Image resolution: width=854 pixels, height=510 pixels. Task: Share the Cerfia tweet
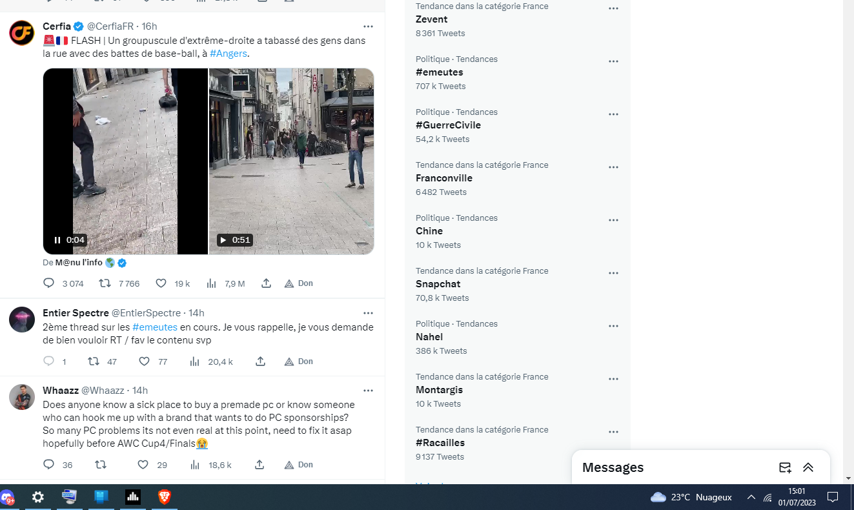coord(266,283)
